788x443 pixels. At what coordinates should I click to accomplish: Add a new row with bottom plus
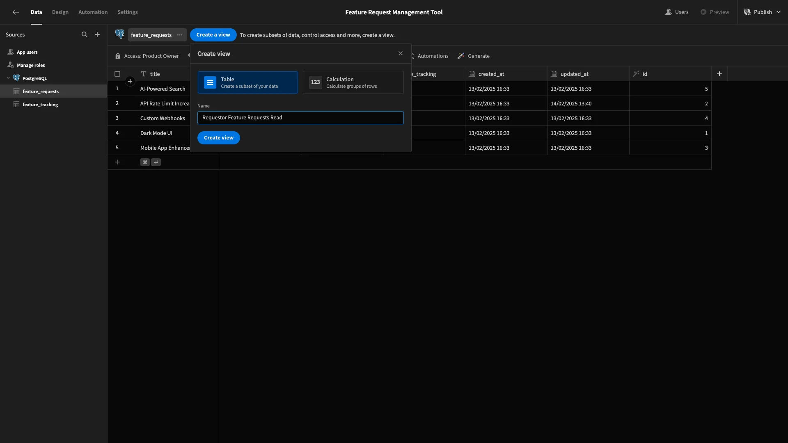click(117, 162)
